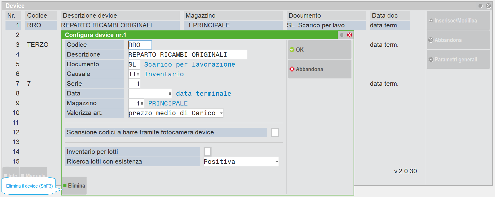Image resolution: width=495 pixels, height=197 pixels.
Task: Click Elimina to delete the device
Action: [74, 185]
